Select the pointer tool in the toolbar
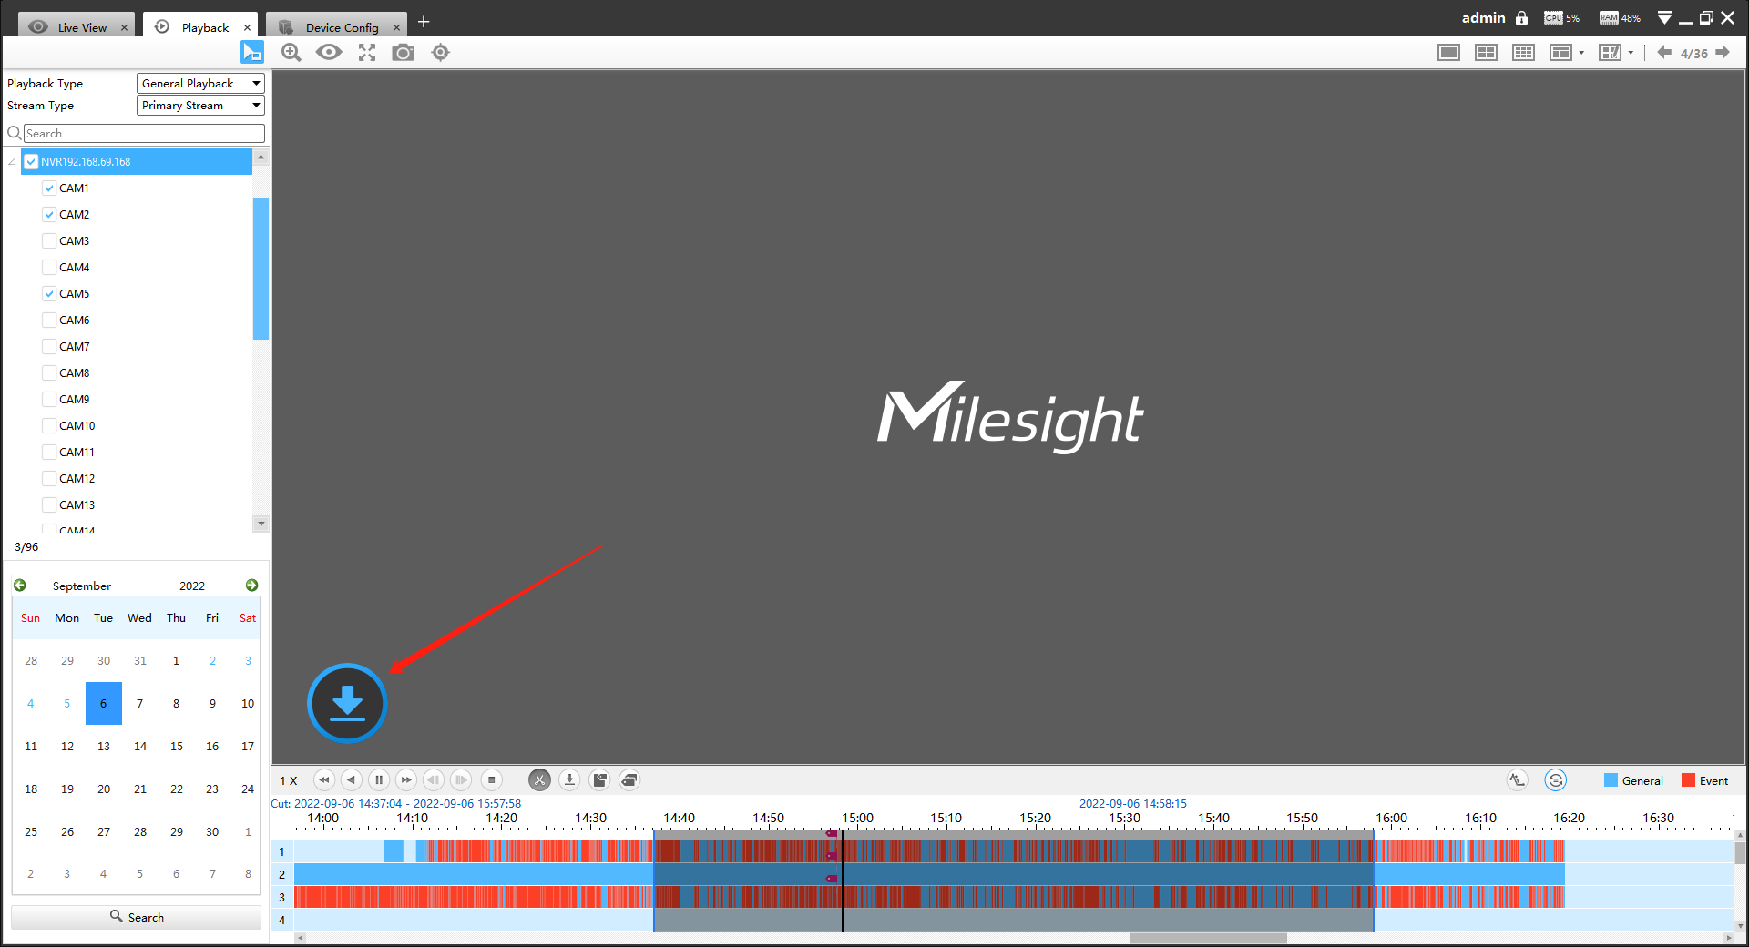Screen dimensions: 1749x947 point(252,52)
